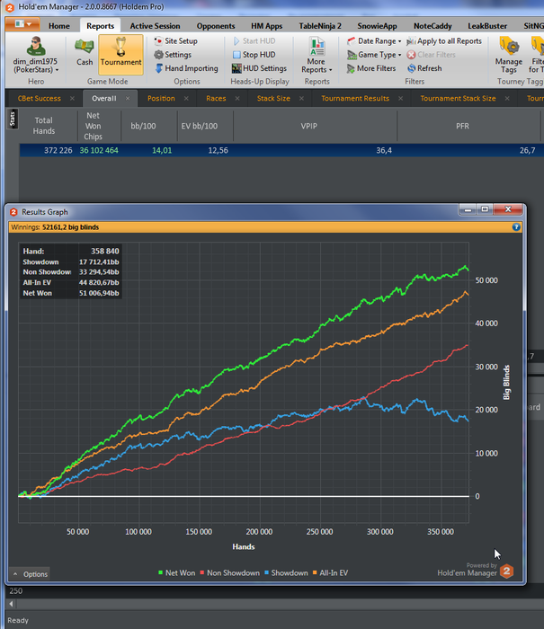
Task: Toggle the Net Won legend entry
Action: (x=176, y=573)
